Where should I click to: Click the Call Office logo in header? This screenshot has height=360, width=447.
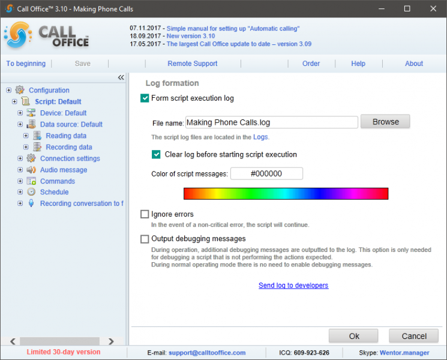[x=47, y=35]
